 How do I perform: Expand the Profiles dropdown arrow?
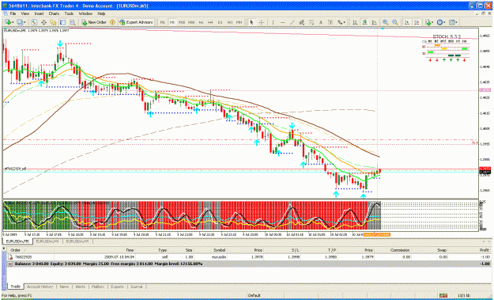pos(25,22)
